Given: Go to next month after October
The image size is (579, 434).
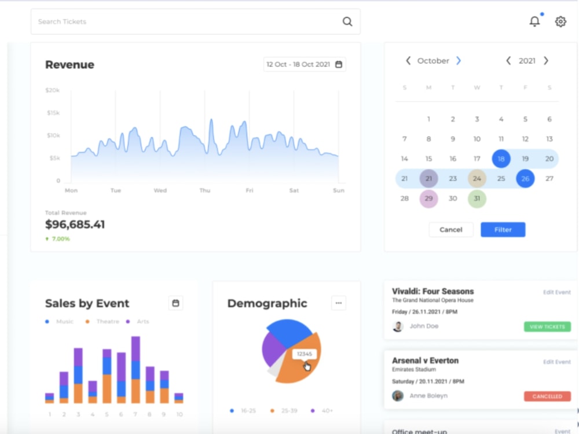Looking at the screenshot, I should [x=458, y=61].
